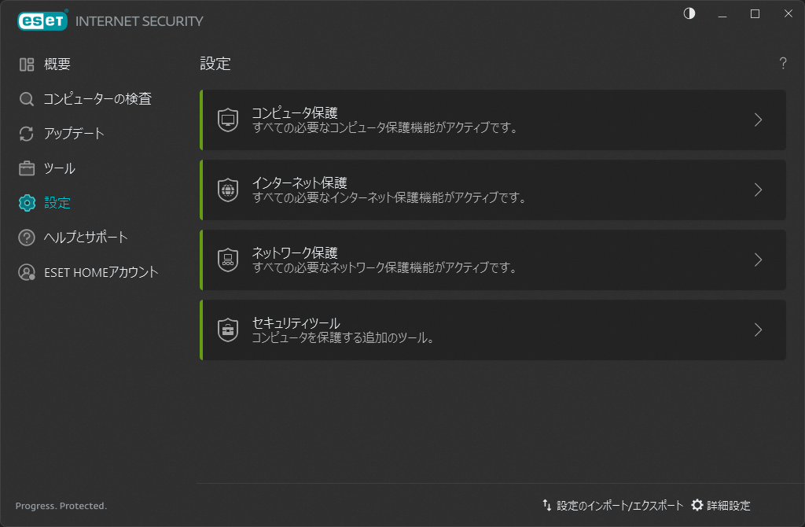Click the コンピューターの検査 magnifier icon
805x527 pixels.
27,99
